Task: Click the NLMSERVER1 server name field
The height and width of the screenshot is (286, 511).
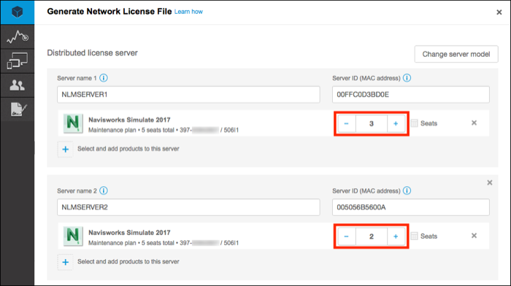Action: (188, 94)
